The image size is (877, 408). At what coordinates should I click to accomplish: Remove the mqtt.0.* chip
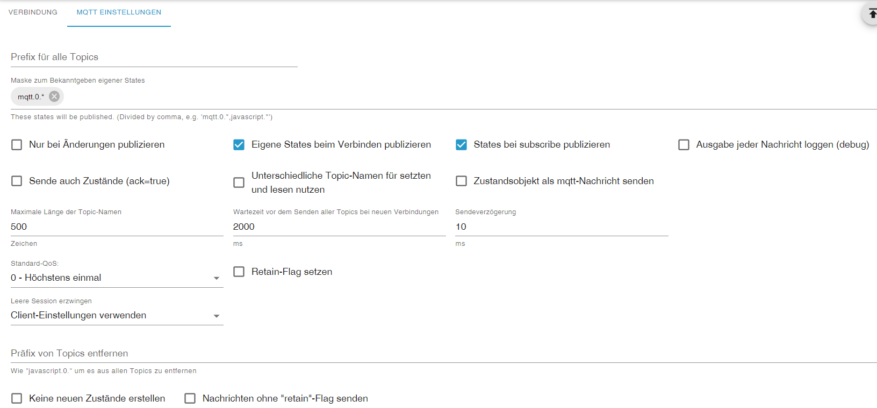[x=54, y=97]
